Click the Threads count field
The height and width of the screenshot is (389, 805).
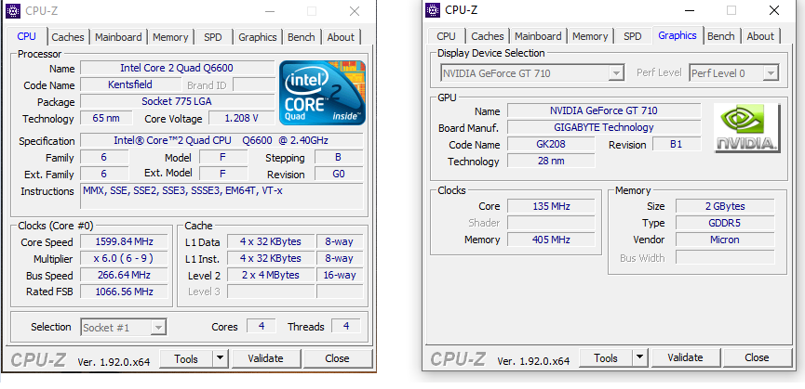point(346,326)
